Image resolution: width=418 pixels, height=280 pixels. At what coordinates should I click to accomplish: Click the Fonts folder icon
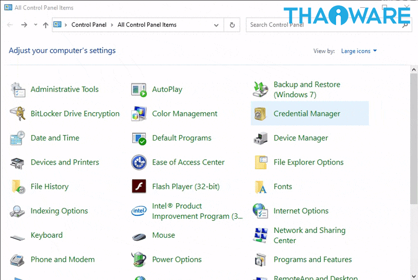(261, 187)
